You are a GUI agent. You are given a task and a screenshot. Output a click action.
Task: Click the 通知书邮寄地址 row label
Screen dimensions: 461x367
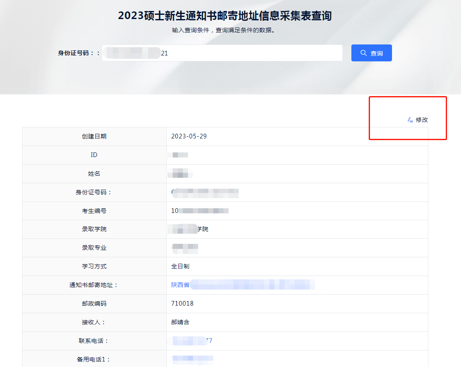pyautogui.click(x=94, y=284)
